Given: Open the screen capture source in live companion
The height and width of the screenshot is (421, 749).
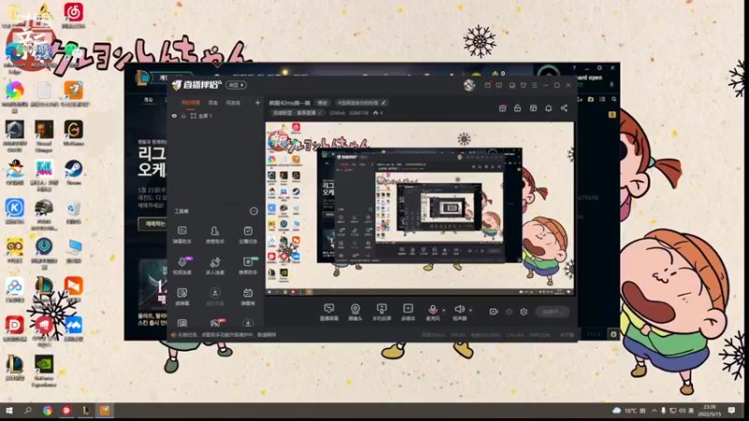Looking at the screenshot, I should point(330,312).
